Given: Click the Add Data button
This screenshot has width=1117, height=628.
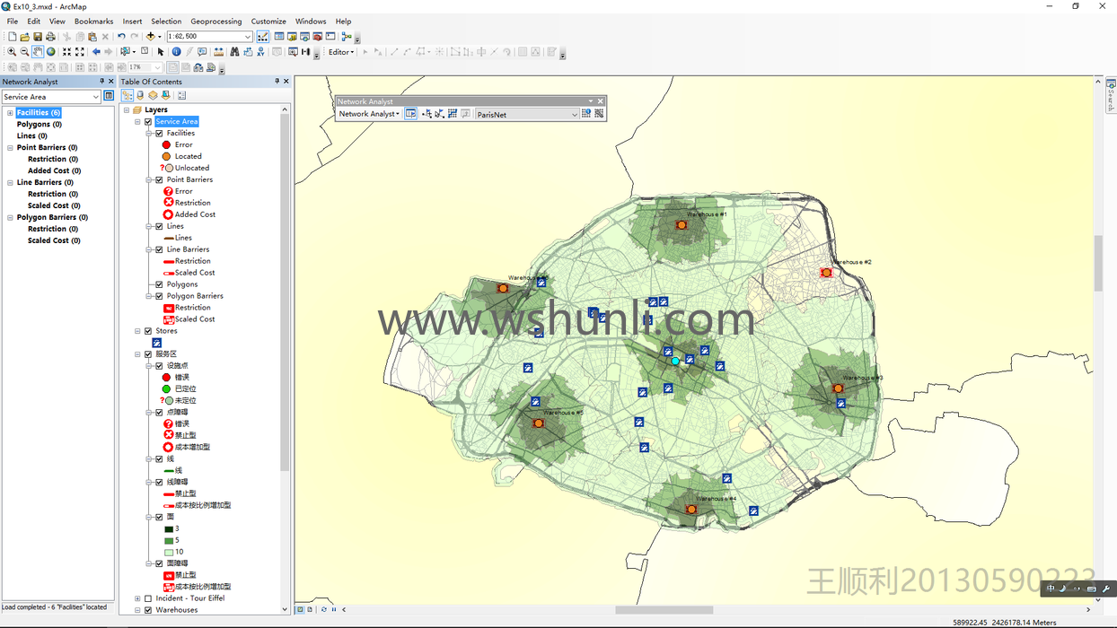Looking at the screenshot, I should tap(150, 37).
